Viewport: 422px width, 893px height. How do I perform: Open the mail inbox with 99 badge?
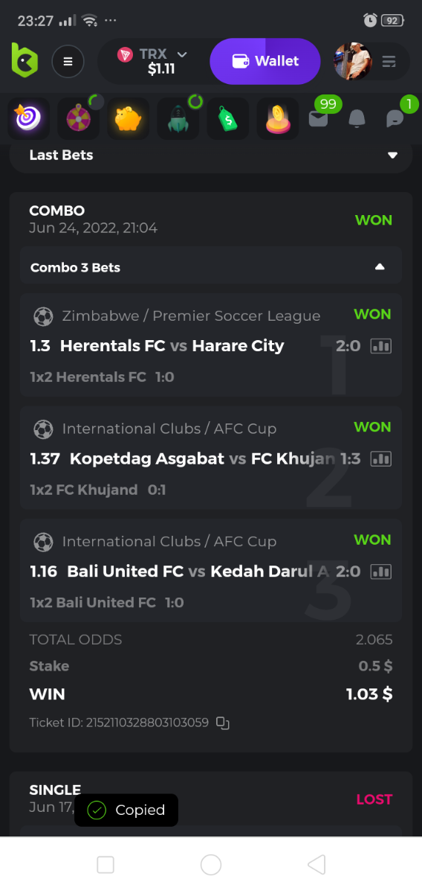pyautogui.click(x=318, y=118)
